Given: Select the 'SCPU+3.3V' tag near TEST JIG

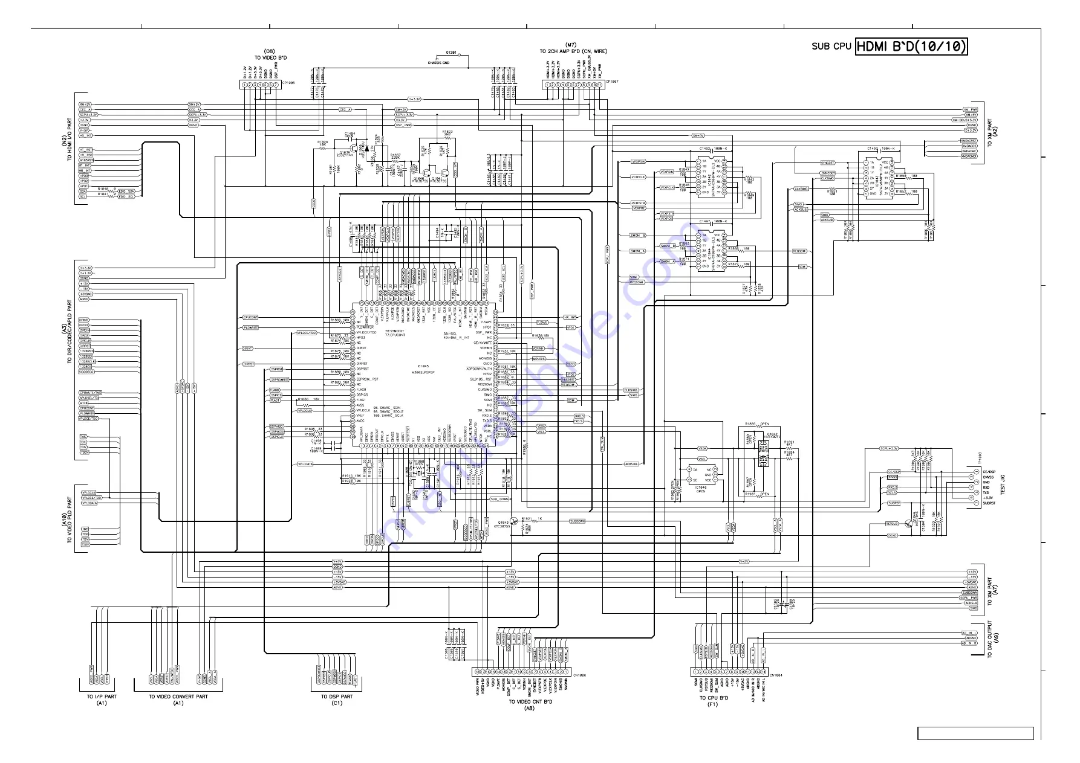Looking at the screenshot, I should (890, 448).
